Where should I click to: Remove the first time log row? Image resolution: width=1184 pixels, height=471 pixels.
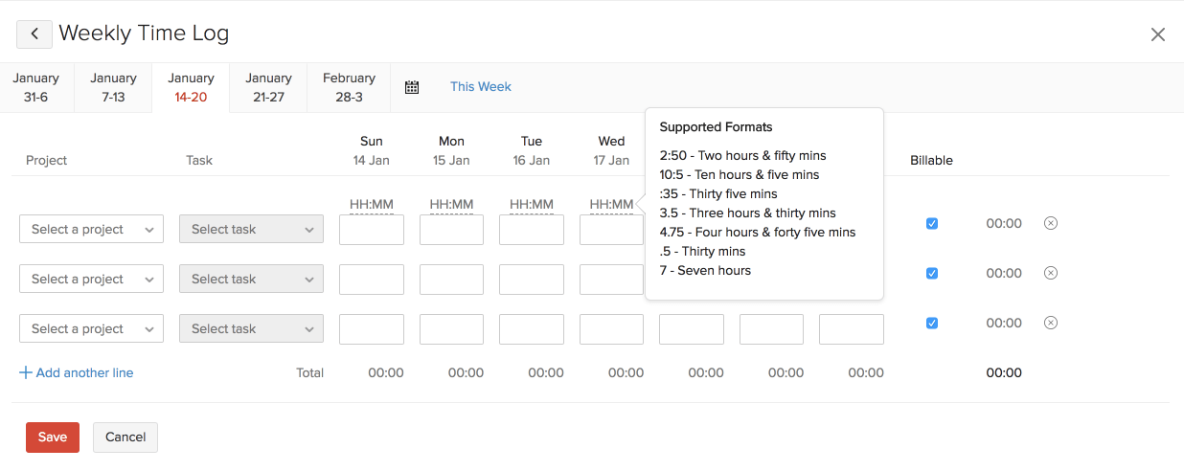point(1050,223)
